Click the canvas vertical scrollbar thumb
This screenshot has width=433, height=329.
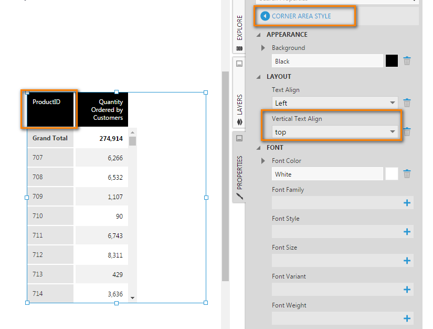tap(225, 177)
